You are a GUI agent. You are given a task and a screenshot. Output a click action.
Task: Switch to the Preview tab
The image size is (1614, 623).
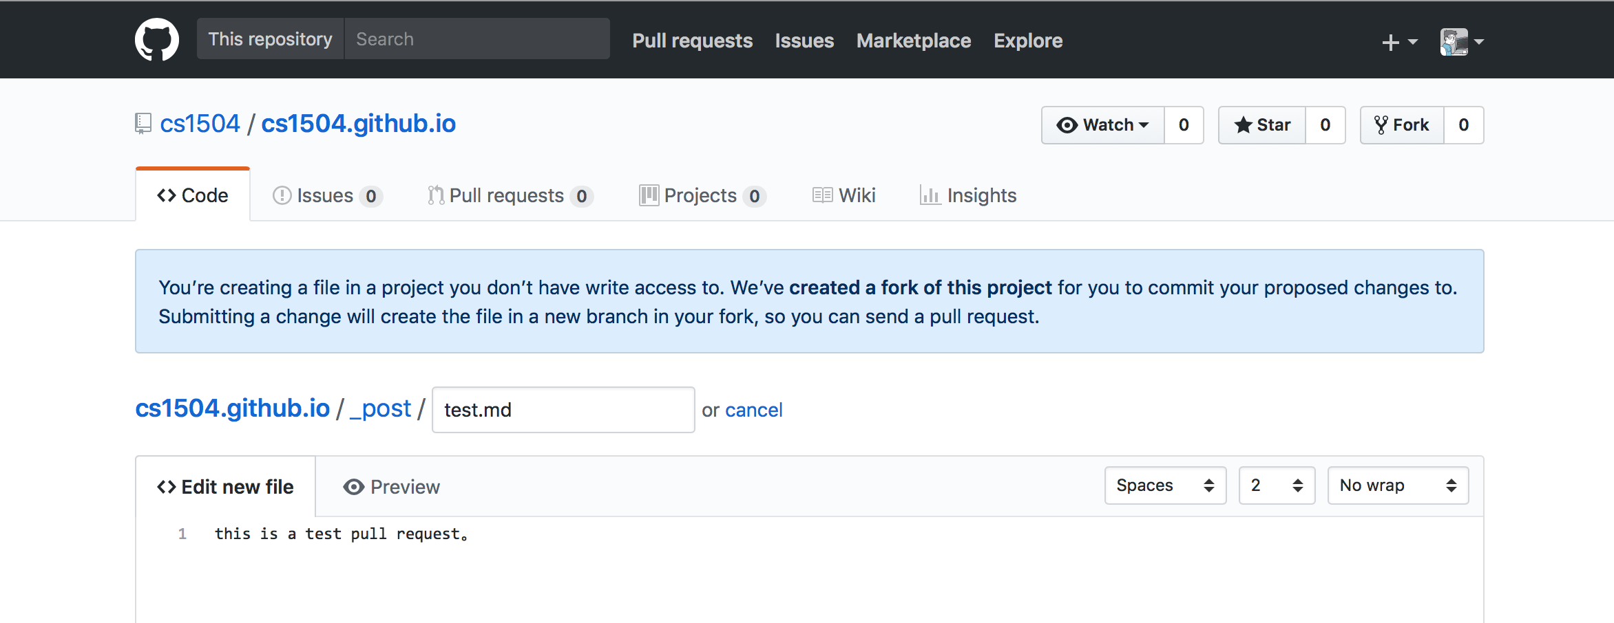(391, 487)
